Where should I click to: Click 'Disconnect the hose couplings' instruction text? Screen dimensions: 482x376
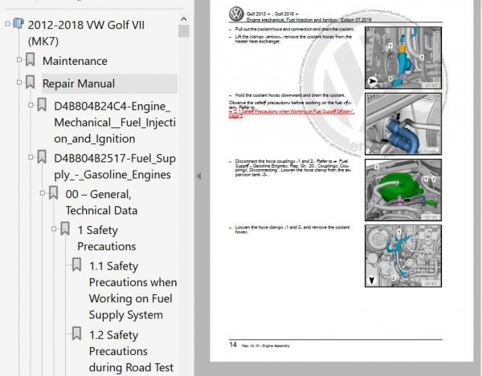(293, 168)
